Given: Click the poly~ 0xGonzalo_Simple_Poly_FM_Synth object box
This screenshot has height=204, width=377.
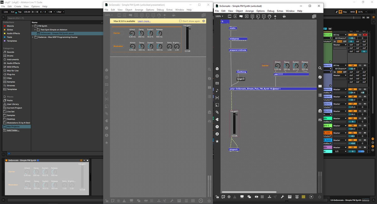Looking at the screenshot, I should click(x=273, y=89).
